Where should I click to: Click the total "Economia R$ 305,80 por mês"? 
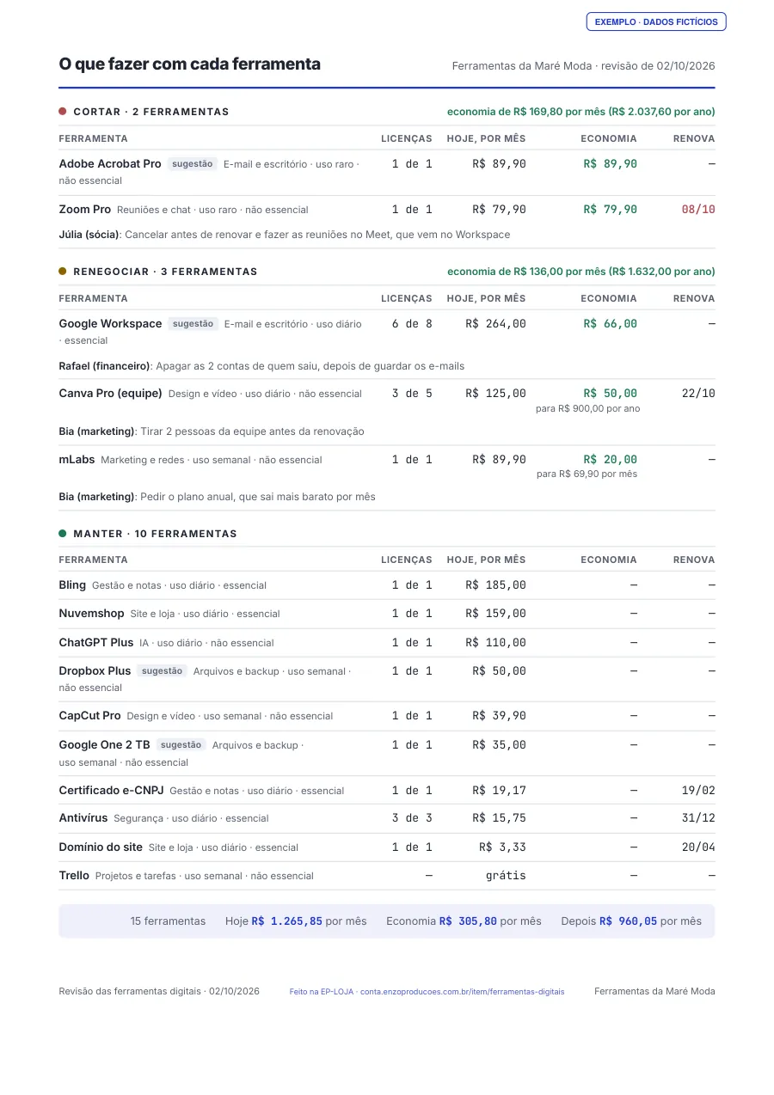[464, 921]
